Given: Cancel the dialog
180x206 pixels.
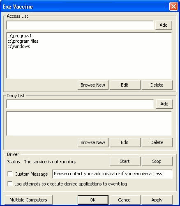Looking at the screenshot, I should click(x=125, y=200).
